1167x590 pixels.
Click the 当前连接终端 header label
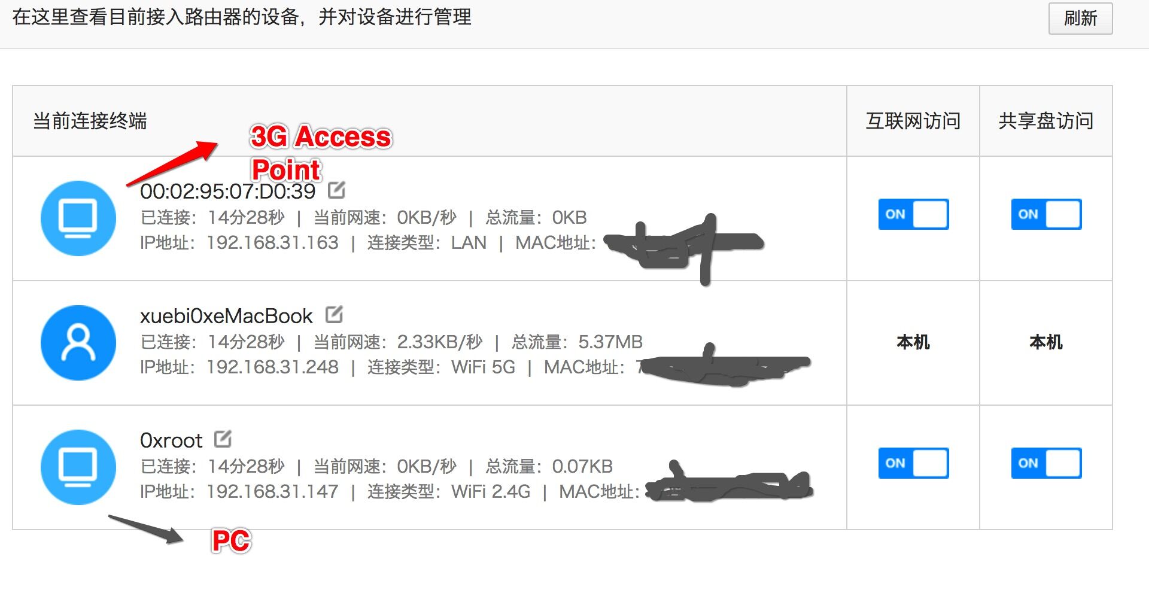click(90, 121)
